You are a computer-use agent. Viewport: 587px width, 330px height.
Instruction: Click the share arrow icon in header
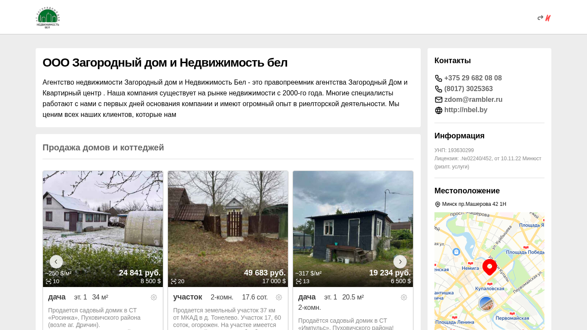(x=540, y=18)
